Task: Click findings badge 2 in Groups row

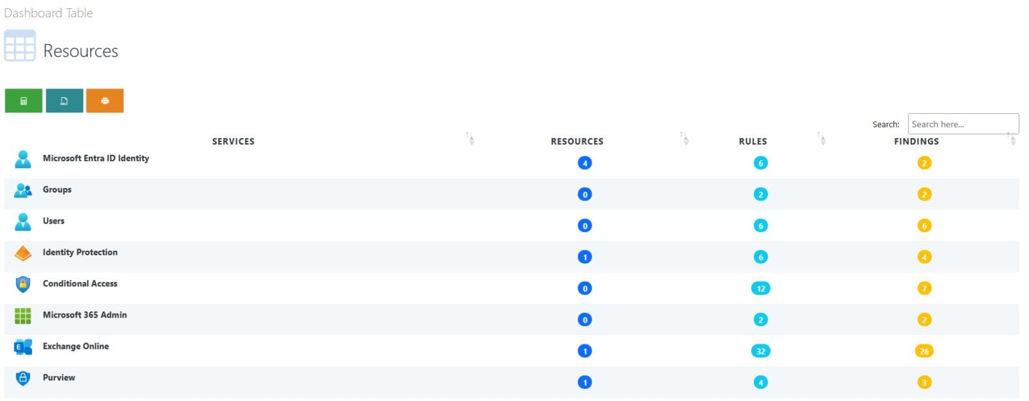Action: 924,195
